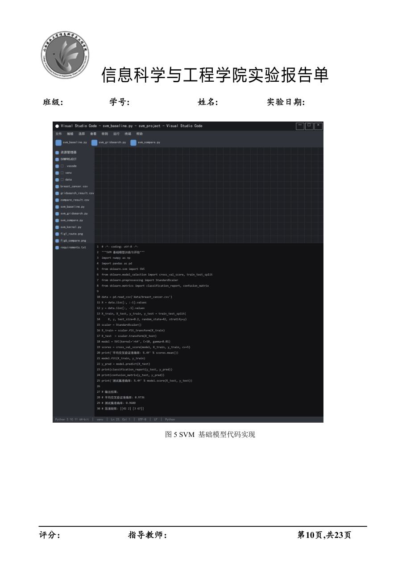Expand the .vscode folder

click(x=62, y=166)
